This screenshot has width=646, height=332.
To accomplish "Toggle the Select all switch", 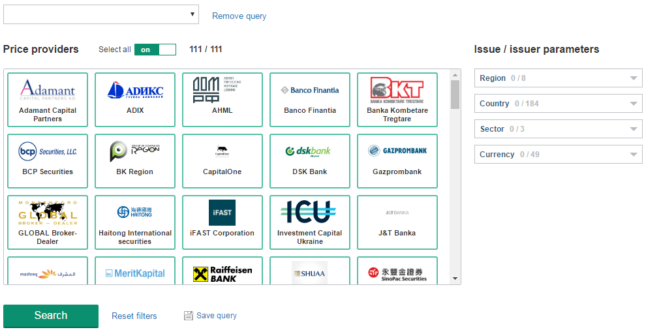I will pyautogui.click(x=155, y=50).
